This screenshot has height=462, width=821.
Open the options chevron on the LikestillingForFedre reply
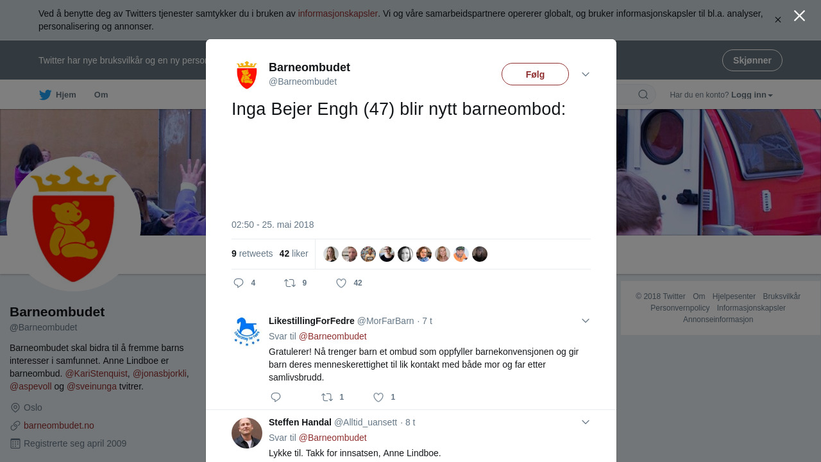point(586,321)
